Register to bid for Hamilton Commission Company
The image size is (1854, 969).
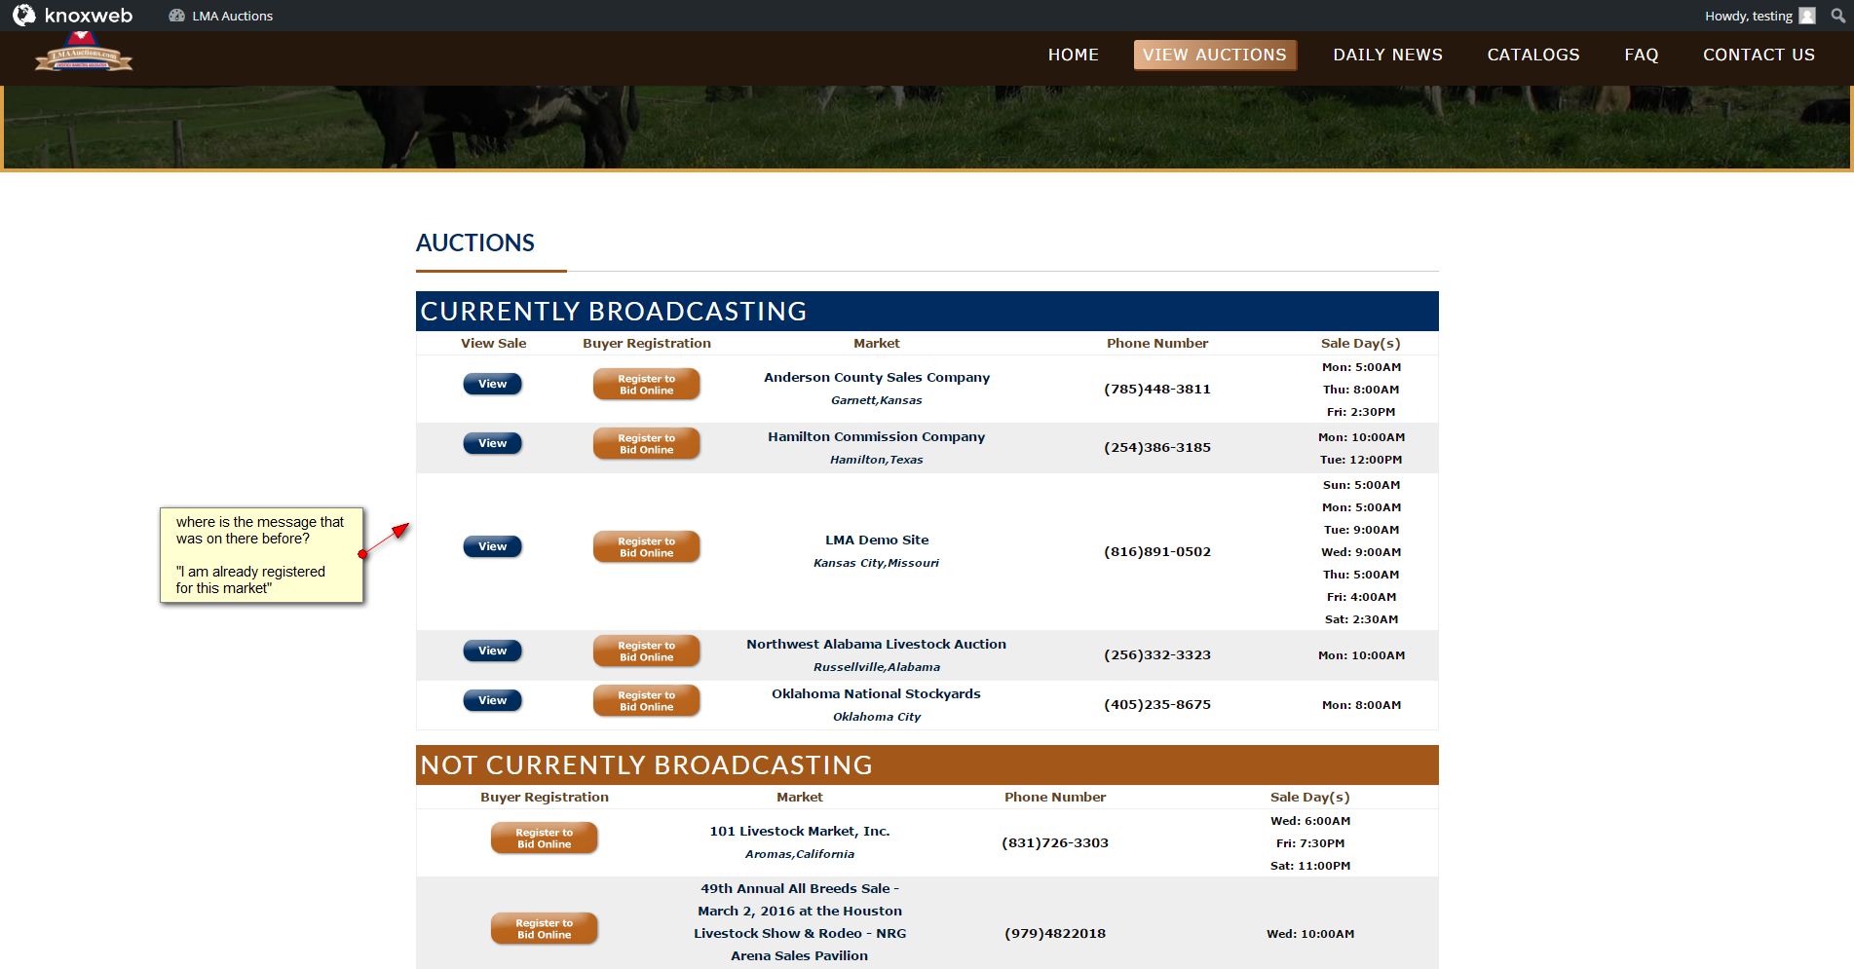pyautogui.click(x=647, y=444)
